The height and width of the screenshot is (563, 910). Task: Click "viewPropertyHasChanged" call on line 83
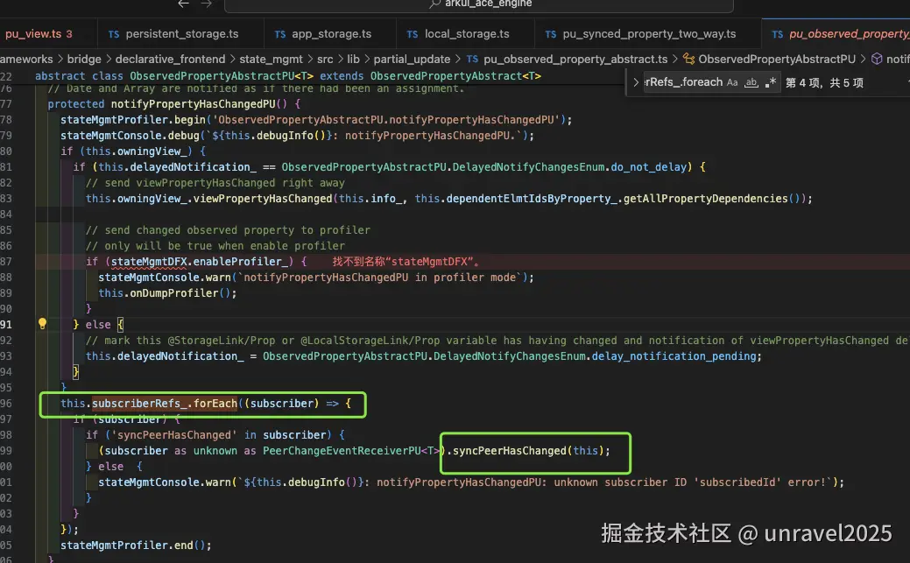pos(263,199)
